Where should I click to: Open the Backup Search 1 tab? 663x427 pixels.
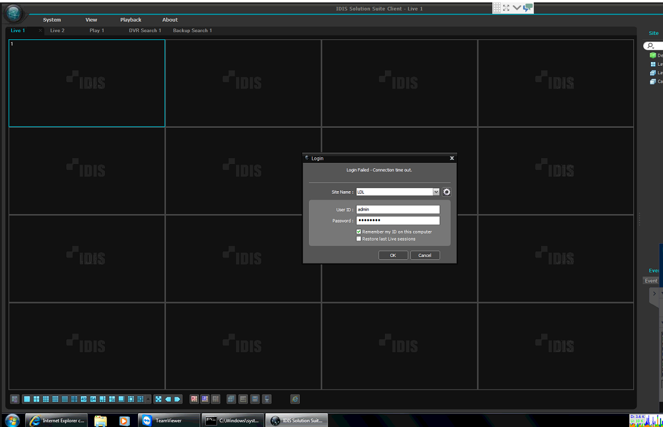[x=192, y=30]
